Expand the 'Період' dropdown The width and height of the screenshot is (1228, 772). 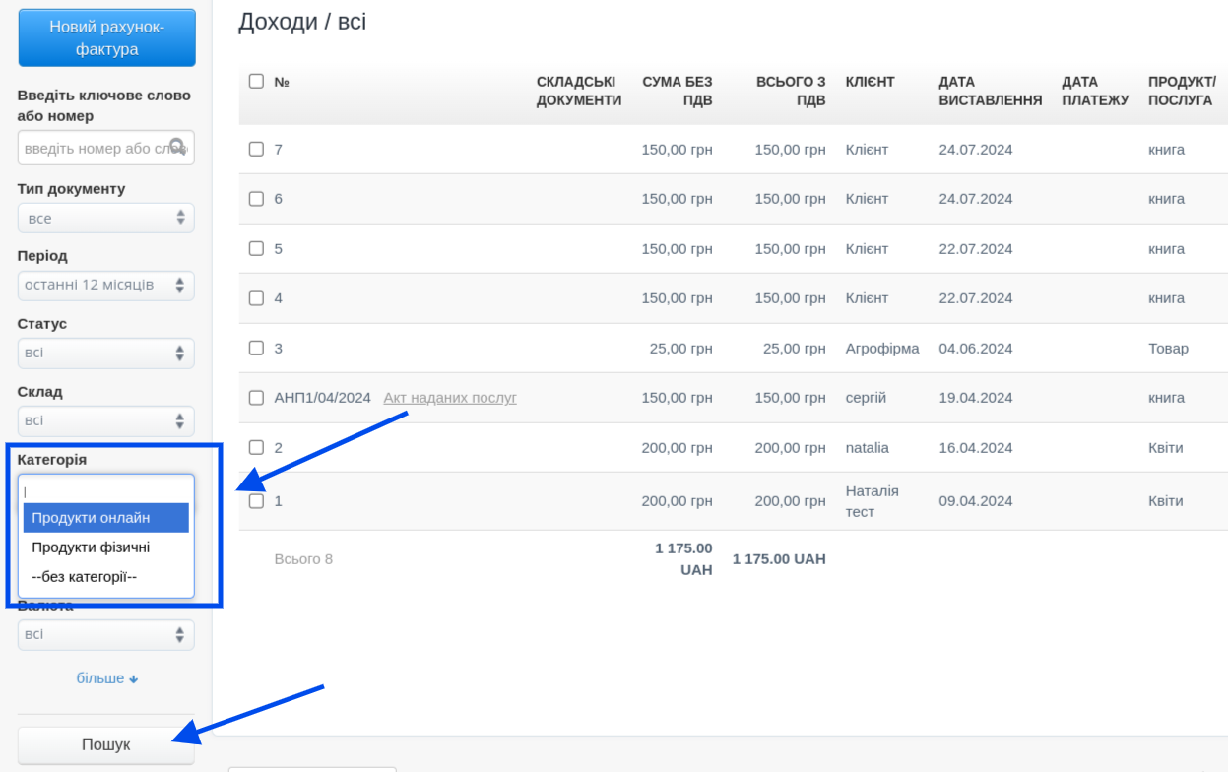(x=105, y=286)
